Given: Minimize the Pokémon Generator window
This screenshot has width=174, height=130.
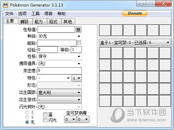Looking at the screenshot, I should pos(141,4).
